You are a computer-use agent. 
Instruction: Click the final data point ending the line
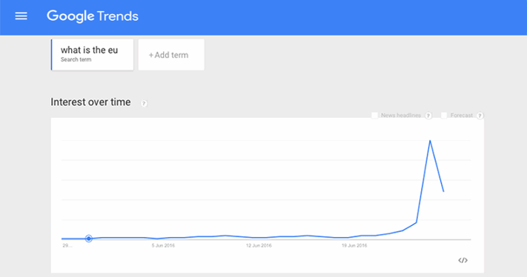[x=444, y=191]
